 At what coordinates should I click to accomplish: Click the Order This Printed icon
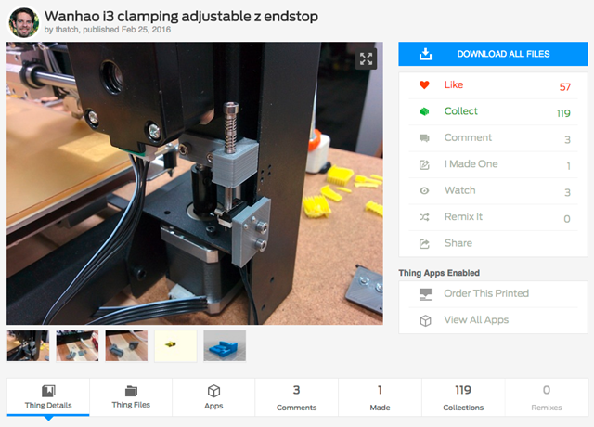click(425, 294)
